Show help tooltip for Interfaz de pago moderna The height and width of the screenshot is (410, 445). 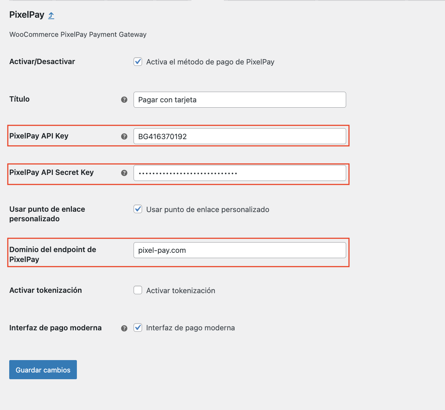124,328
